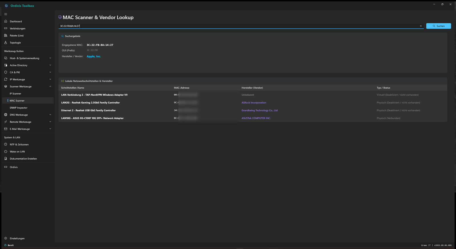Expand Host- & Systemverwaltung chevron
The width and height of the screenshot is (456, 249).
(50, 58)
